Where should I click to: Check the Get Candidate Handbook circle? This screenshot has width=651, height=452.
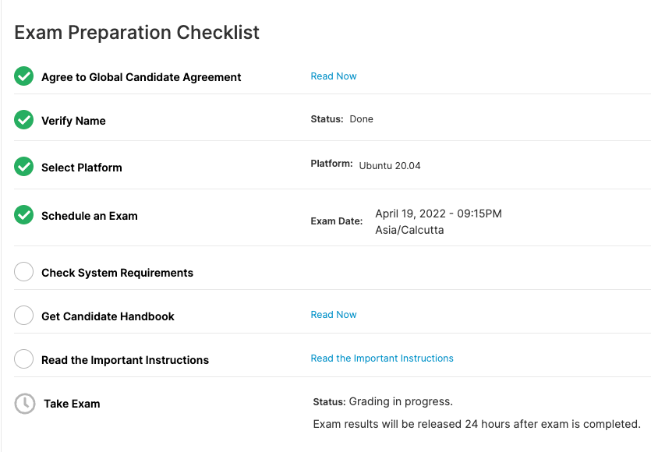[x=24, y=316]
